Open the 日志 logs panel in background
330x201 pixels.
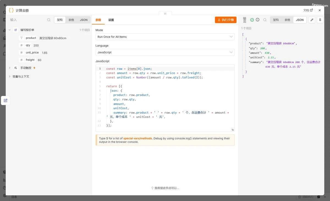[x=14, y=197]
